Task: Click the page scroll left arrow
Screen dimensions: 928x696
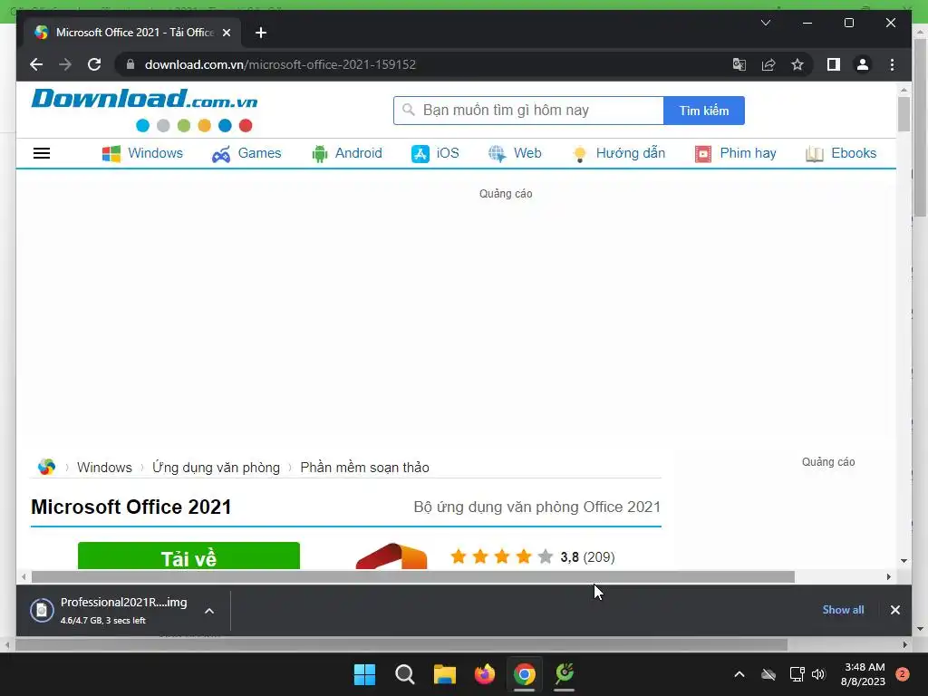Action: tap(24, 577)
